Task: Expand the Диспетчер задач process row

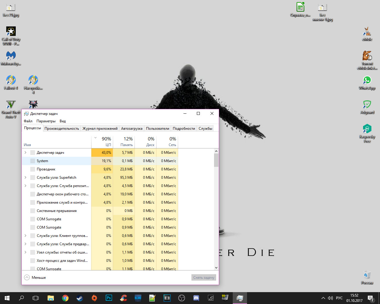Action: [x=26, y=153]
